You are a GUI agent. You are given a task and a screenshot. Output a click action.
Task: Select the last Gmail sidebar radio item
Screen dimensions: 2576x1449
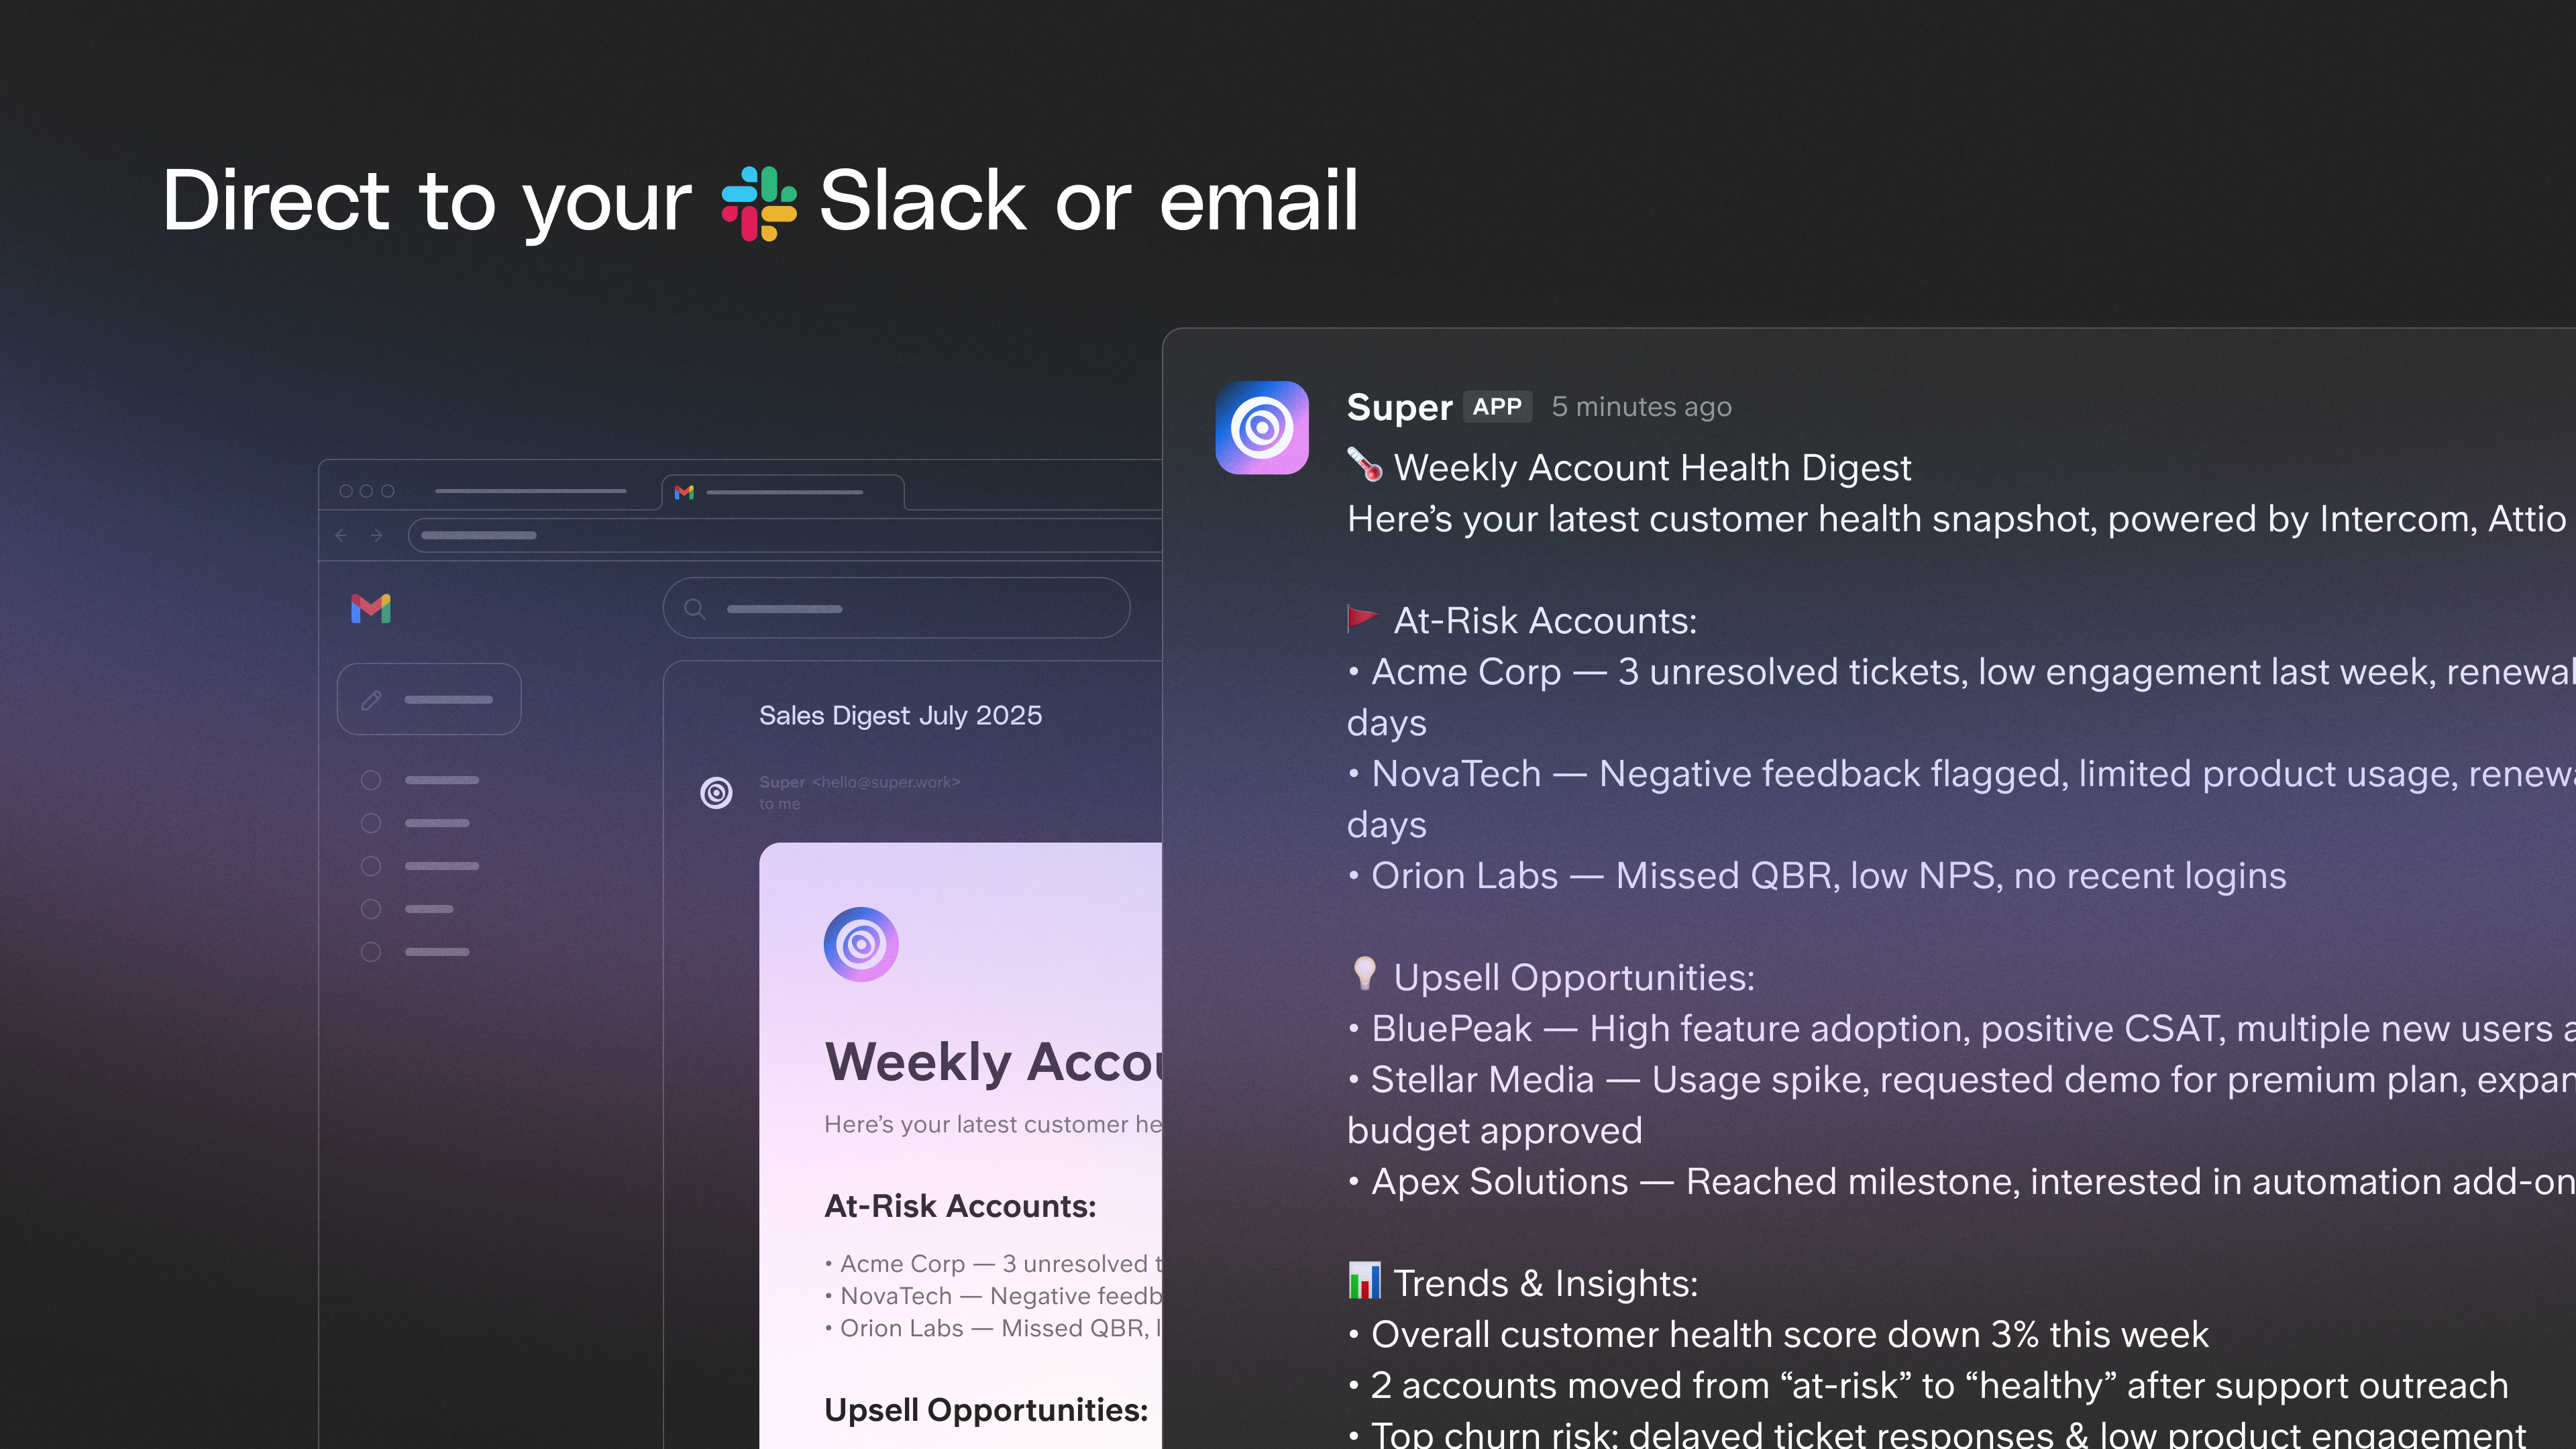(371, 952)
